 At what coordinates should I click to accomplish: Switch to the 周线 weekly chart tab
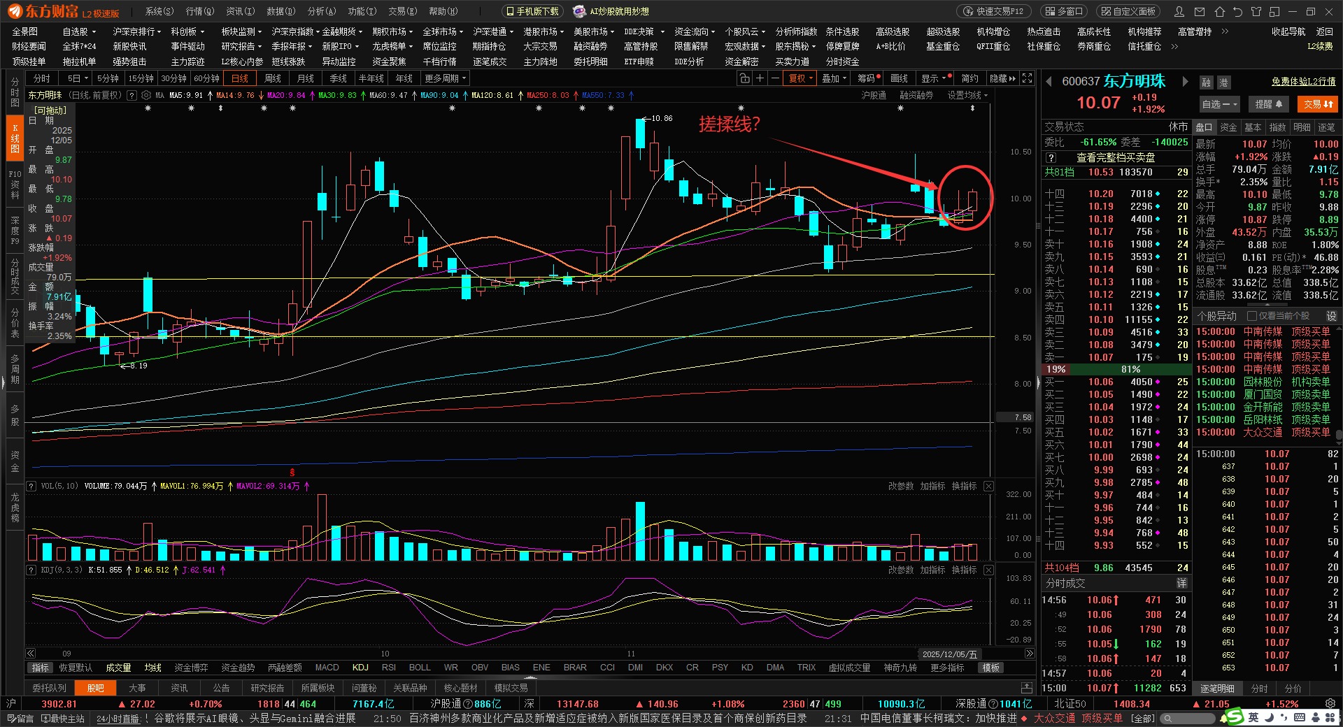point(273,78)
